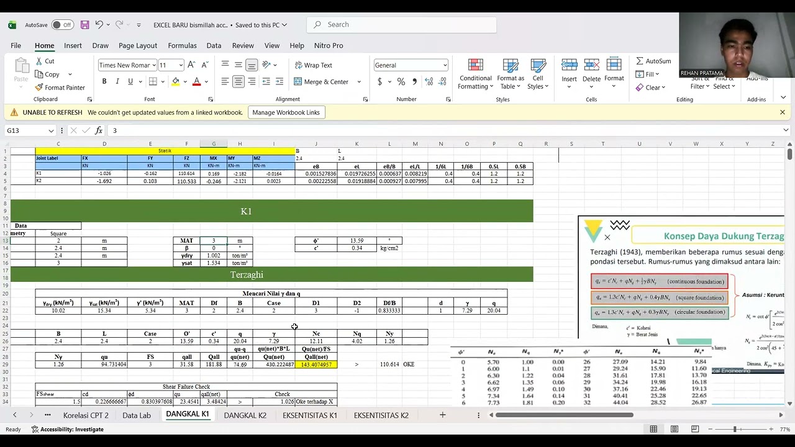Switch to Page Layout view in status bar

pyautogui.click(x=675, y=429)
